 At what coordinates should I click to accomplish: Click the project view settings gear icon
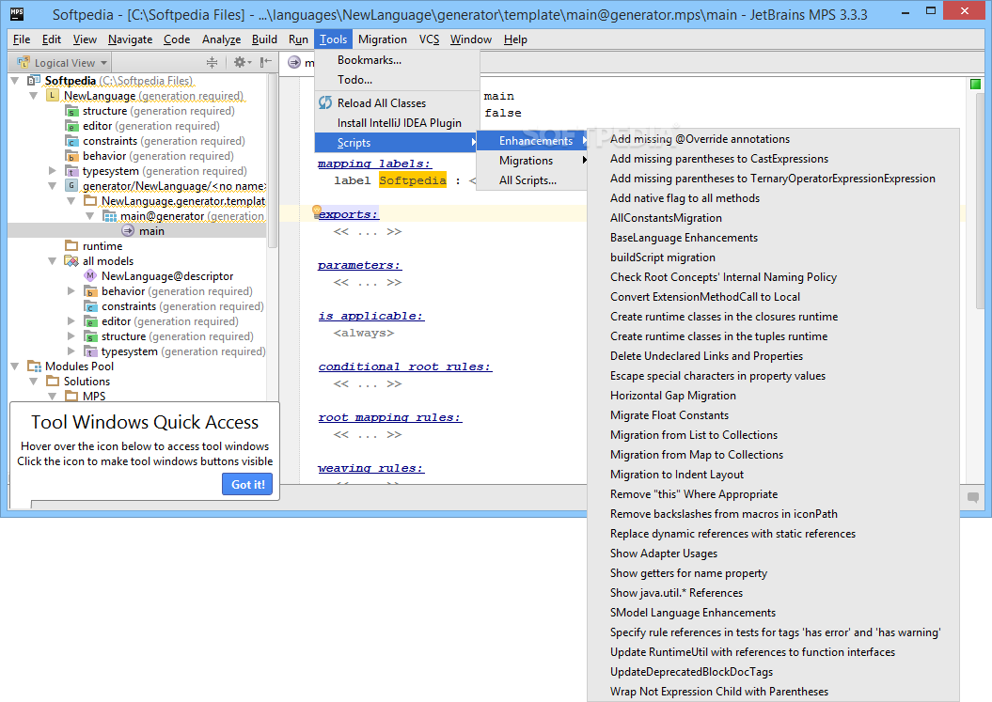point(240,62)
